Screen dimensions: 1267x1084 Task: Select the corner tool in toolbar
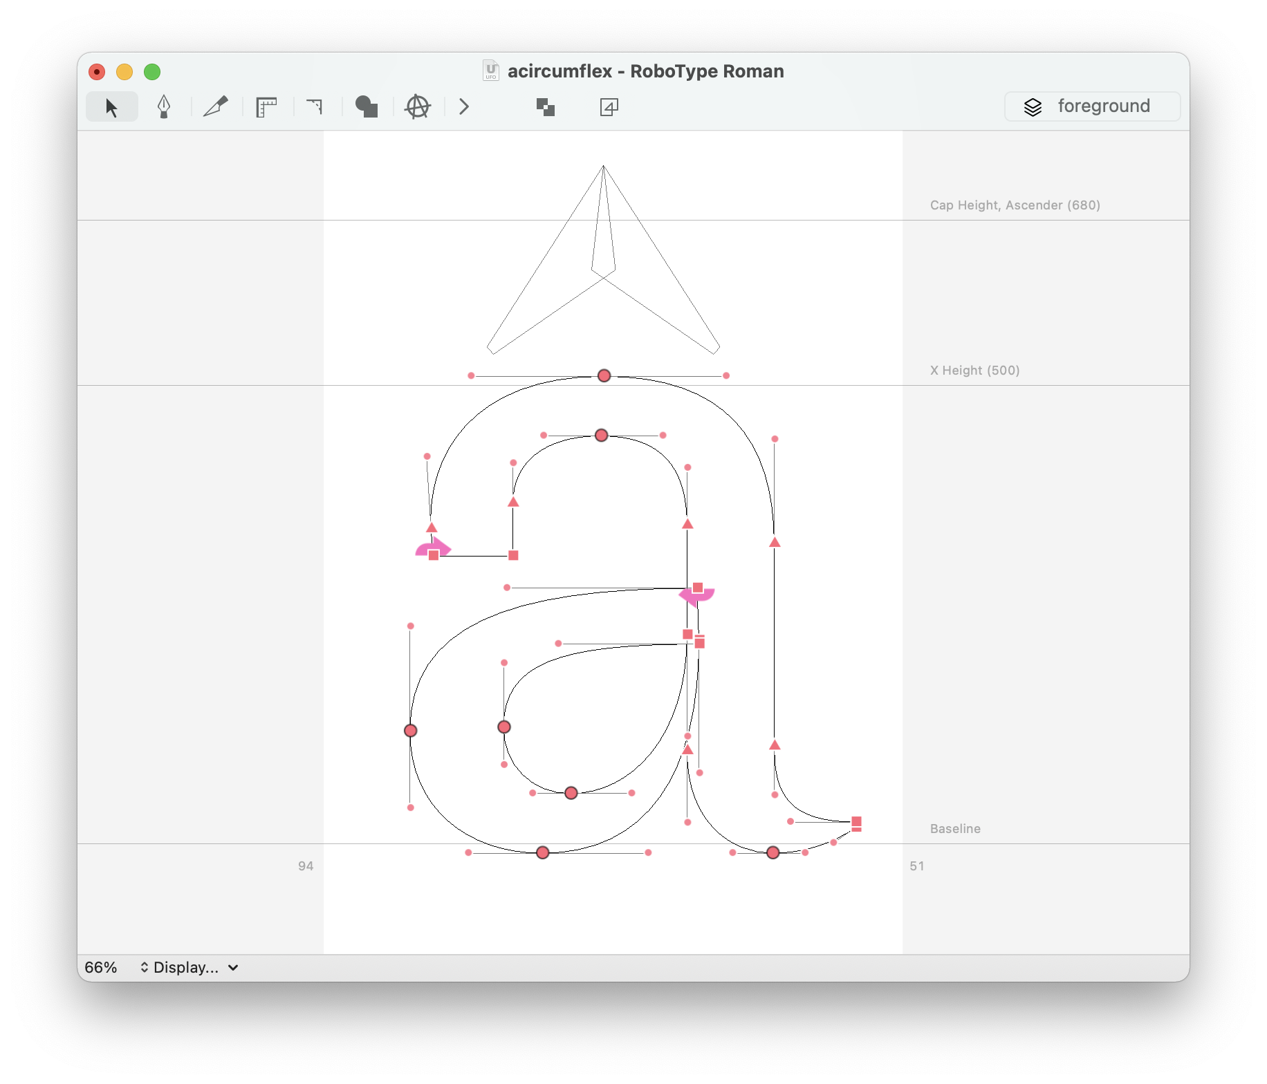[315, 106]
